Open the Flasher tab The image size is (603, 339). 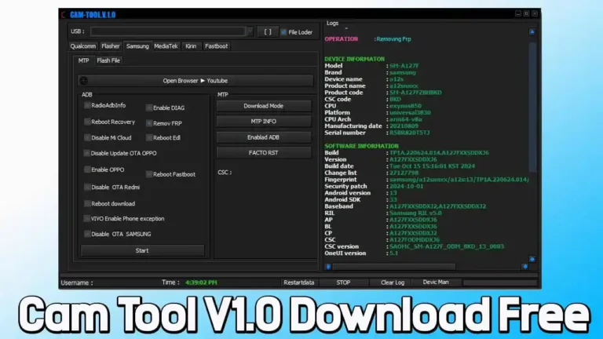(111, 46)
